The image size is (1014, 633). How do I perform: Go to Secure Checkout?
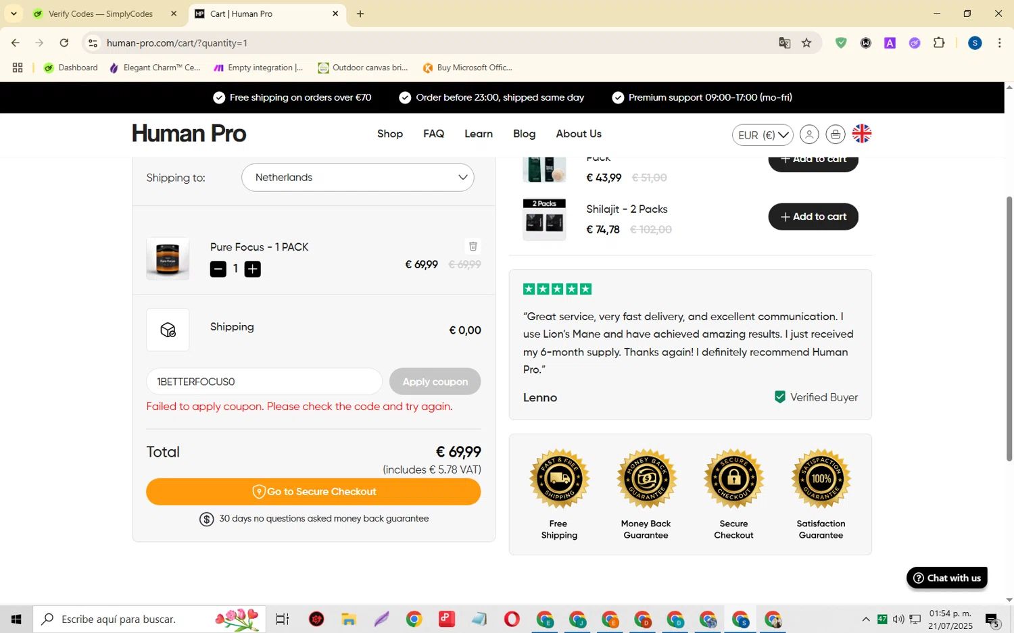point(313,491)
